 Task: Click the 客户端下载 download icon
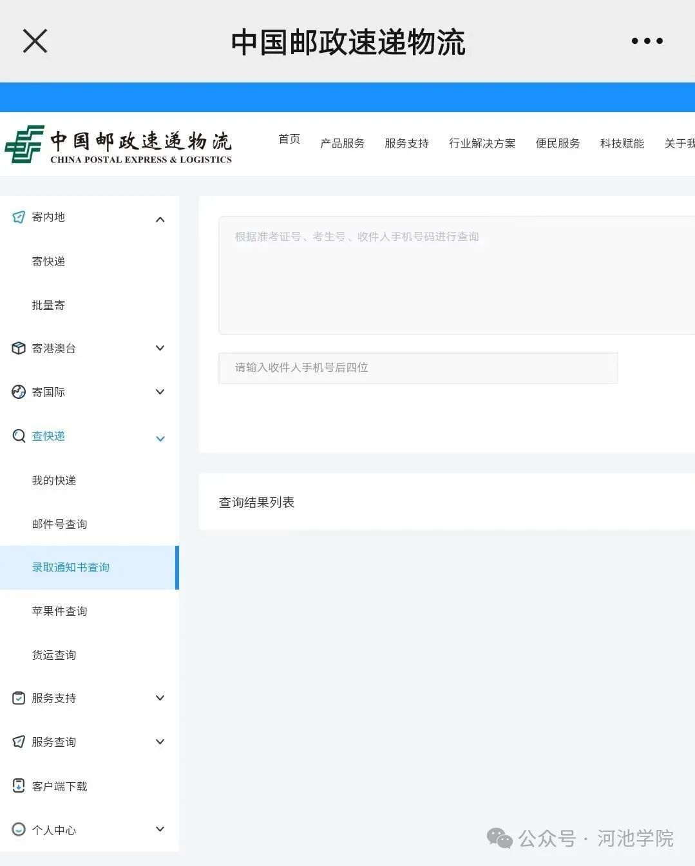pyautogui.click(x=18, y=785)
